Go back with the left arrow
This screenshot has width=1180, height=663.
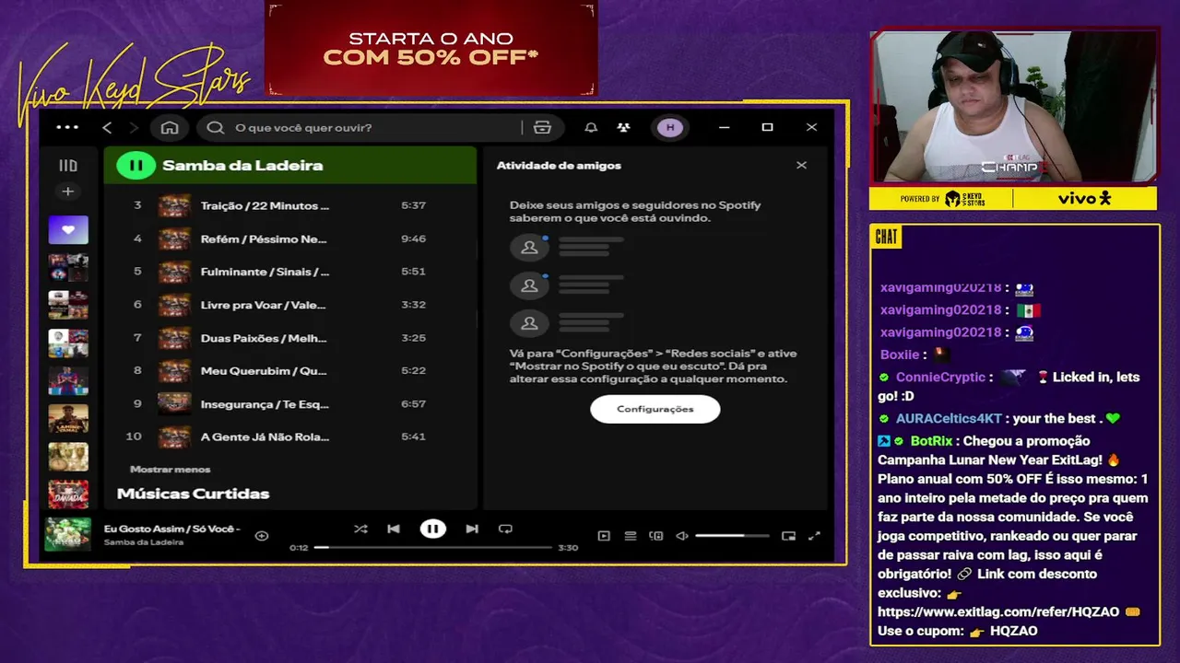[x=107, y=127]
